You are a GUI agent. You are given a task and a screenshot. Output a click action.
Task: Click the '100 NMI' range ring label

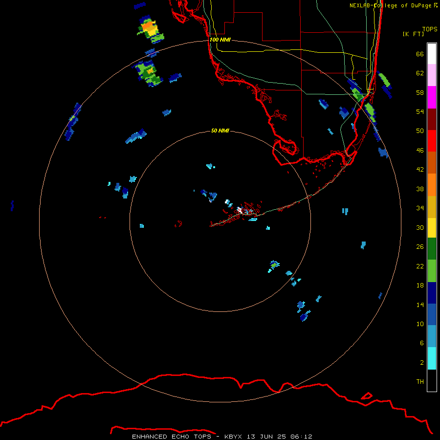point(220,40)
